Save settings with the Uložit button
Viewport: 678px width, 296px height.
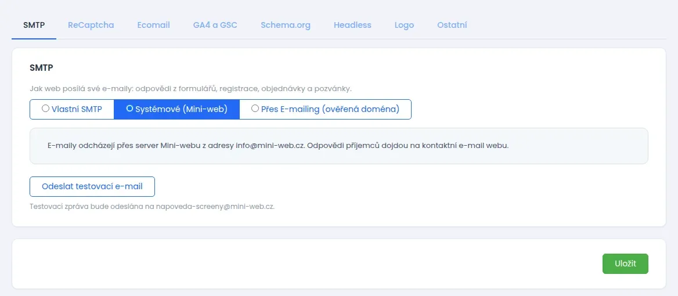[x=625, y=263]
